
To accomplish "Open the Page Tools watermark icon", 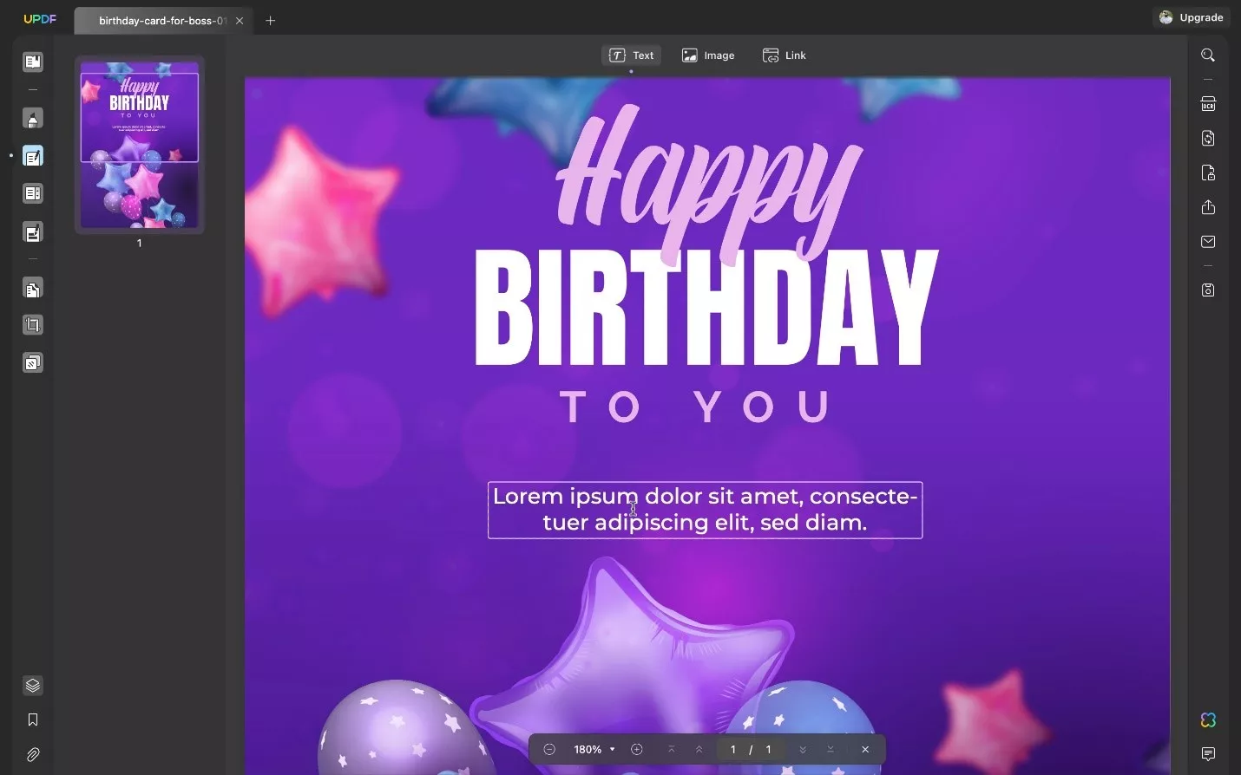I will 33,362.
